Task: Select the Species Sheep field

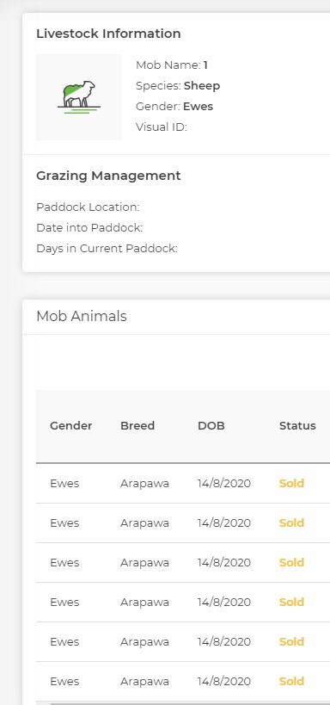Action: coord(178,86)
